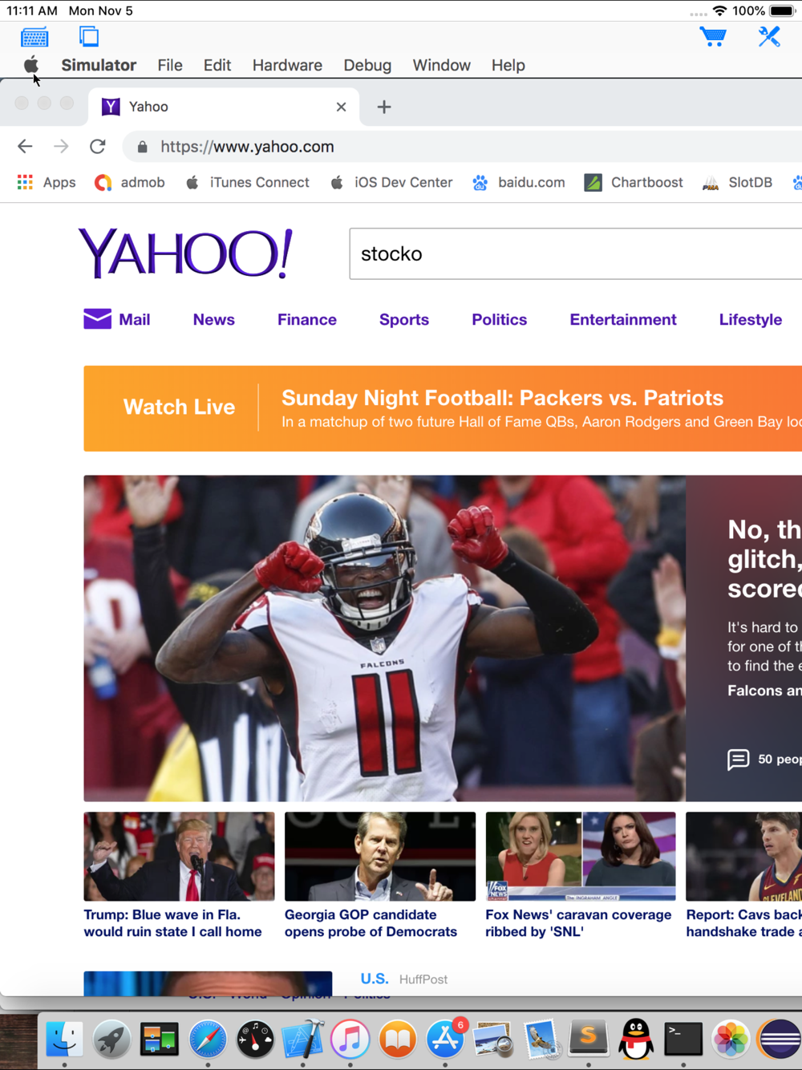This screenshot has height=1070, width=802.
Task: Open iBooks in the Dock
Action: 398,1040
